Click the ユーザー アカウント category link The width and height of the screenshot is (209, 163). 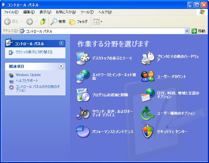pyautogui.click(x=171, y=77)
